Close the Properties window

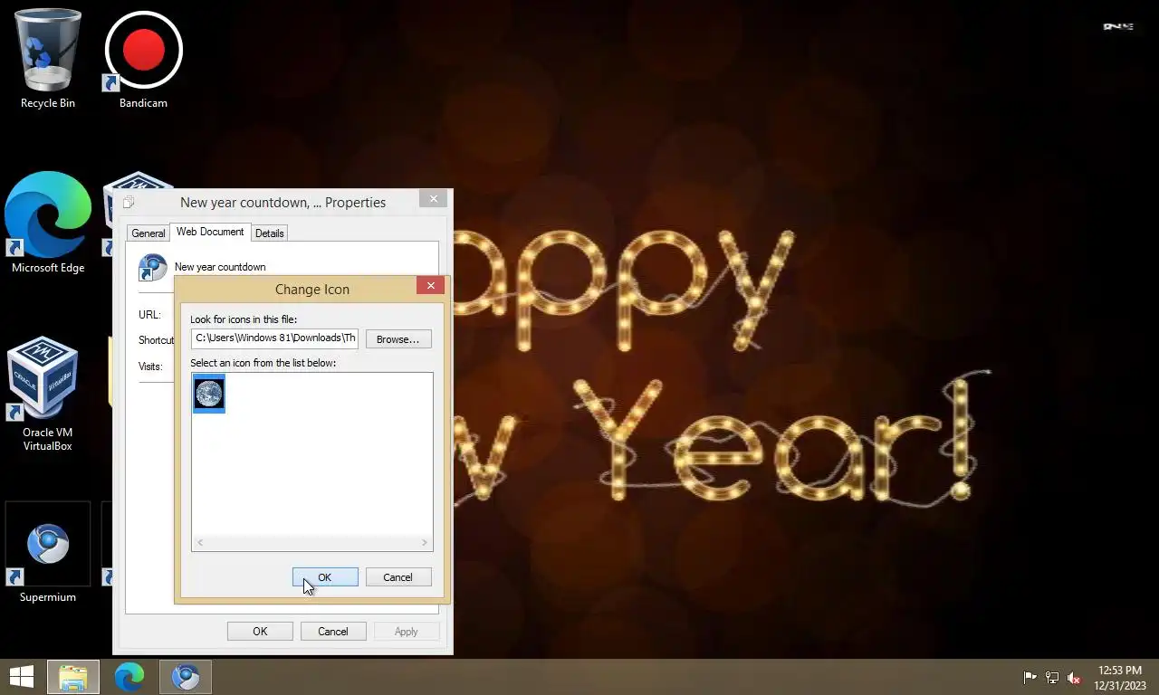[434, 199]
